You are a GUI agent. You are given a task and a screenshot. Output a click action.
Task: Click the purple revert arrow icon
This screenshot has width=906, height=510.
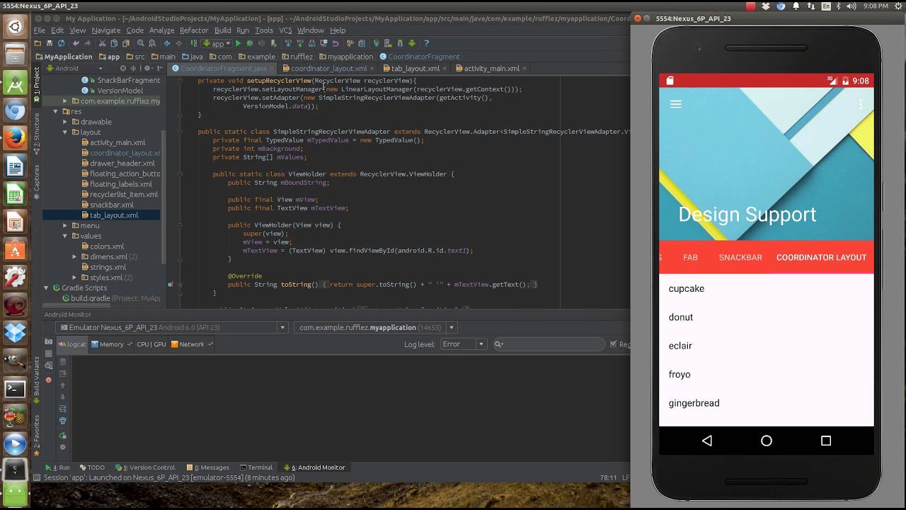point(336,43)
